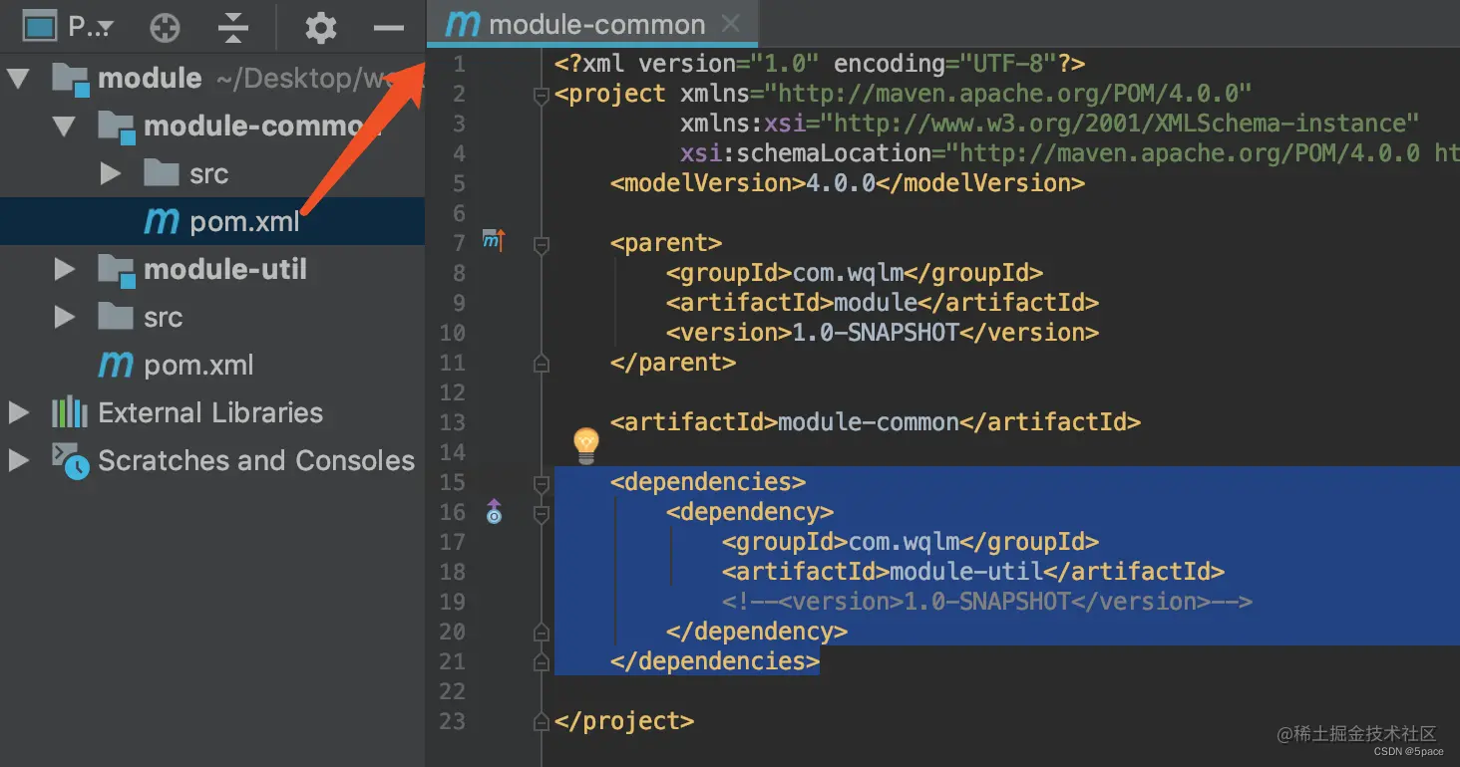Screen dimensions: 1460x767
Task: Close the module-common editor tab
Action: point(731,23)
